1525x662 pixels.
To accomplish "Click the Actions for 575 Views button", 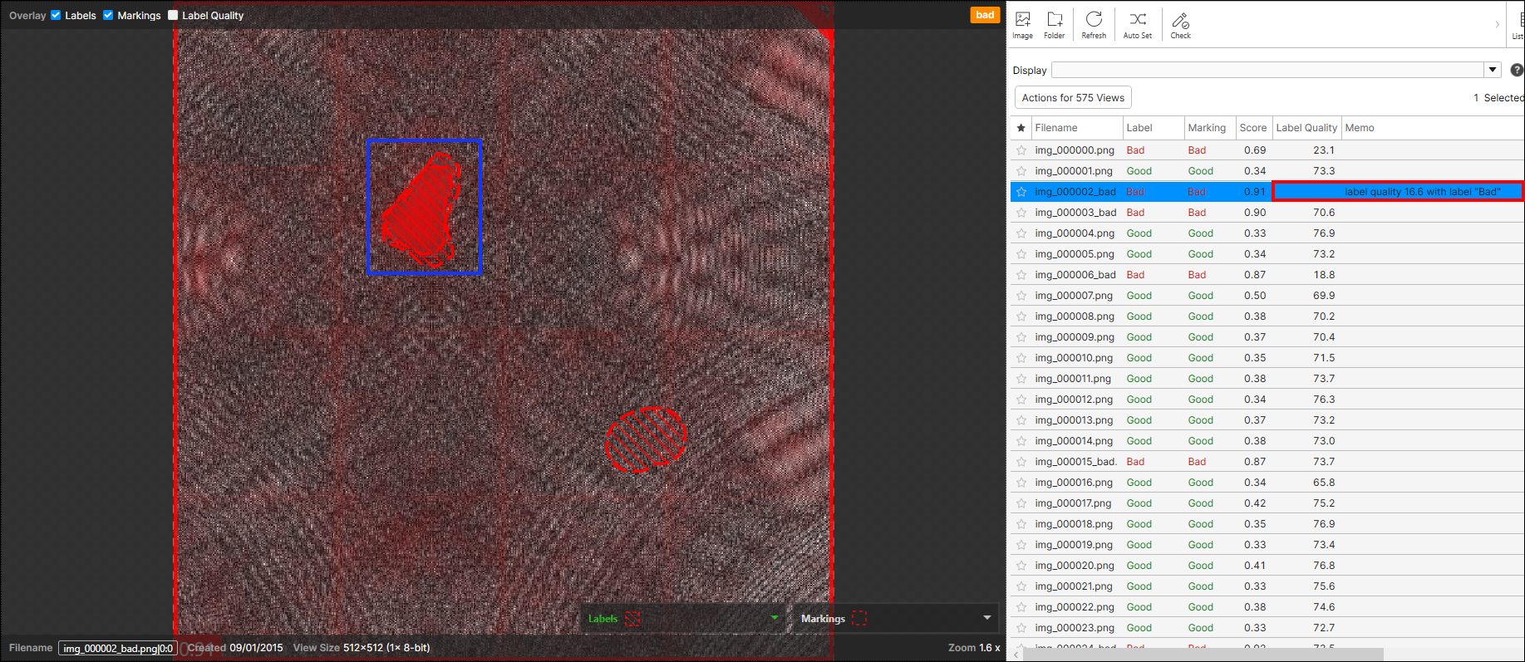I will tap(1073, 98).
